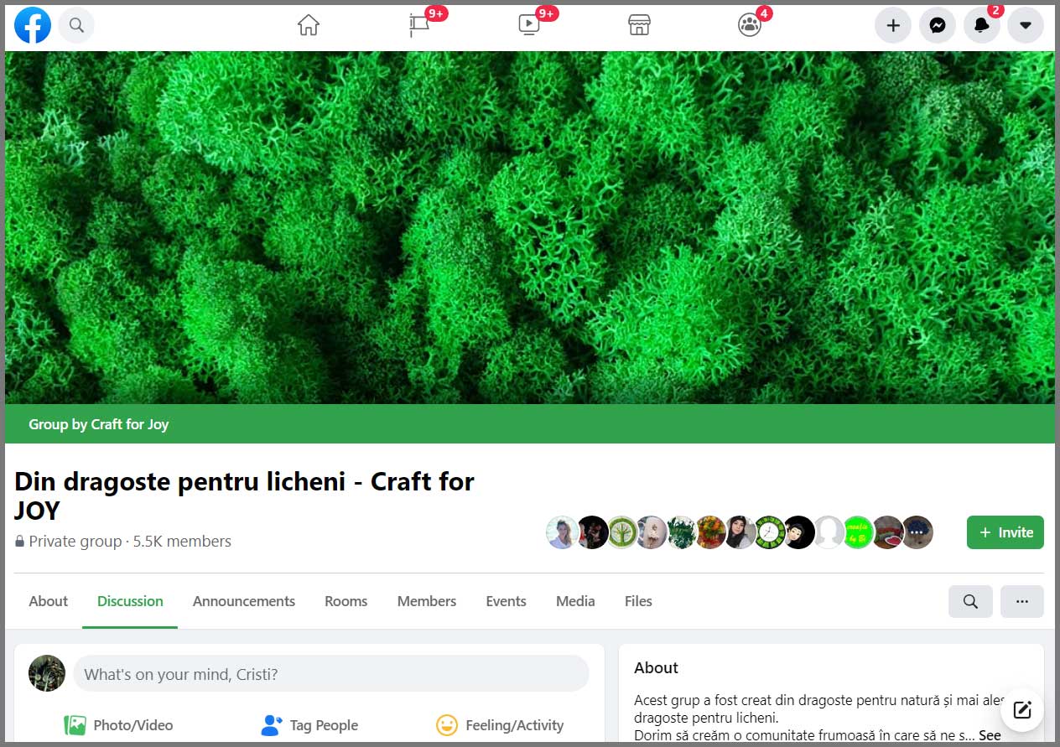1060x747 pixels.
Task: Open the group's three-dot more menu
Action: [1021, 601]
